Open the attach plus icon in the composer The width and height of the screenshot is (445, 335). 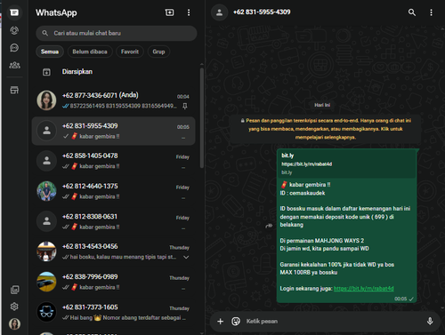[x=220, y=322]
